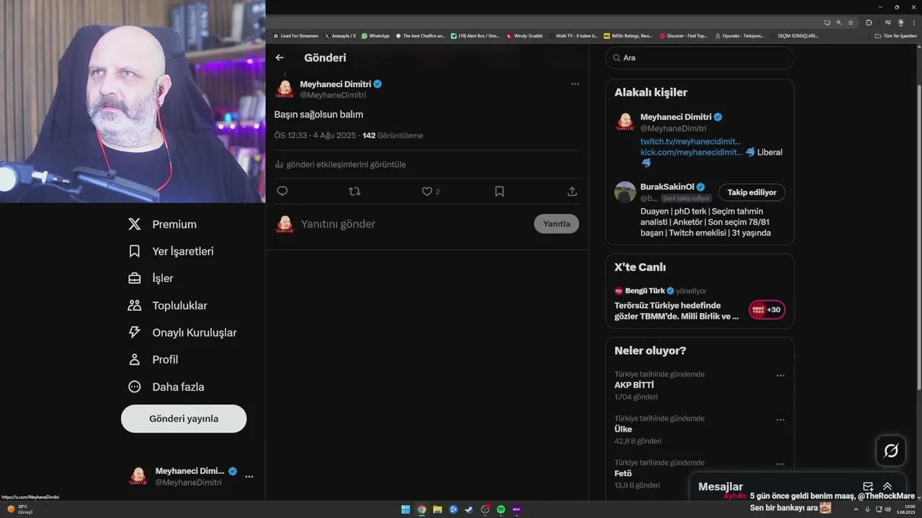Open the AKP BİTTİ trending topic
The height and width of the screenshot is (518, 922).
tap(634, 385)
